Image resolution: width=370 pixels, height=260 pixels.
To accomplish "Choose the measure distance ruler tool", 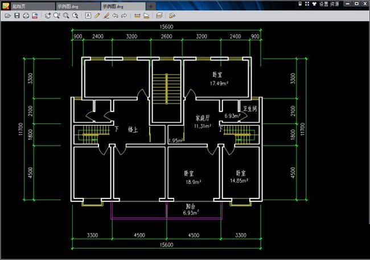I will coord(137,15).
